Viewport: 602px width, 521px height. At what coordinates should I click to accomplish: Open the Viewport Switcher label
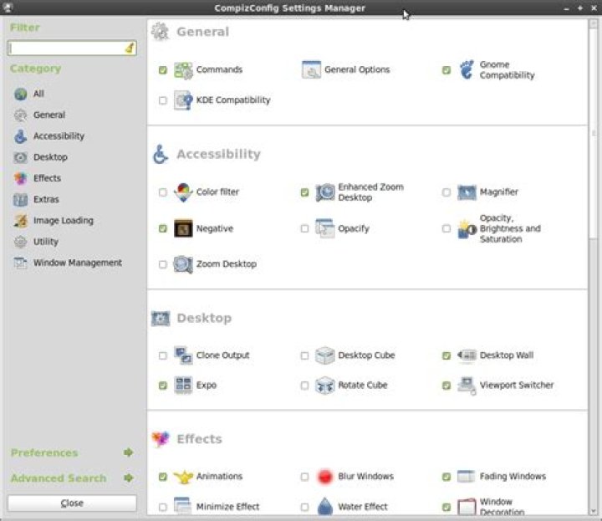coord(517,385)
